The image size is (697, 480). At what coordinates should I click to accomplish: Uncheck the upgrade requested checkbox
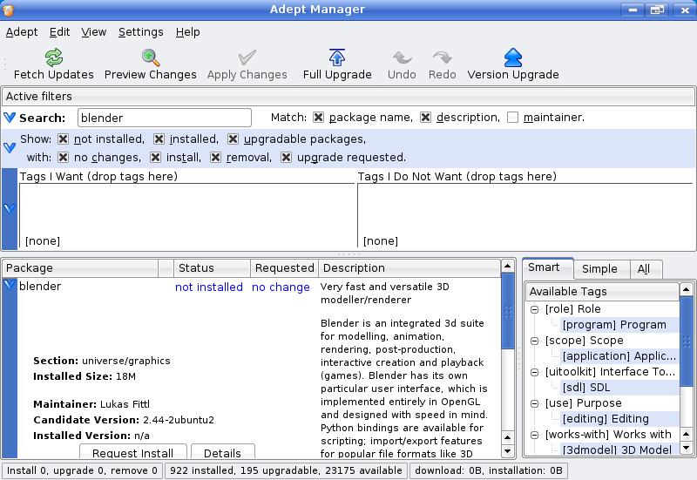(287, 158)
